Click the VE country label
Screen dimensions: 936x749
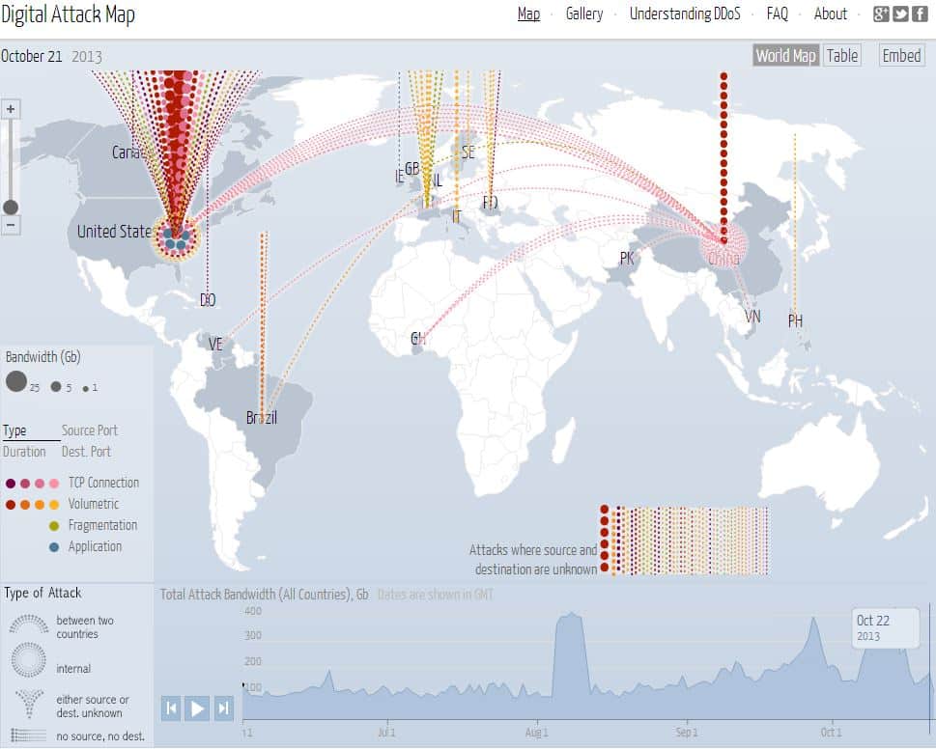[x=215, y=344]
